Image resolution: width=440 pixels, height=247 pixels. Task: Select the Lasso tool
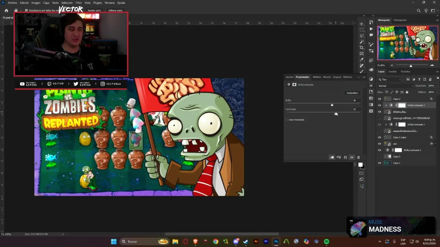coord(362,36)
